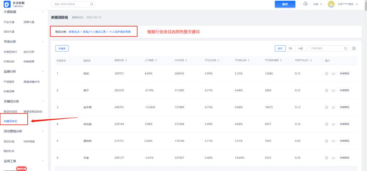Favorite the 帽子 keyword with star icon

[327, 90]
